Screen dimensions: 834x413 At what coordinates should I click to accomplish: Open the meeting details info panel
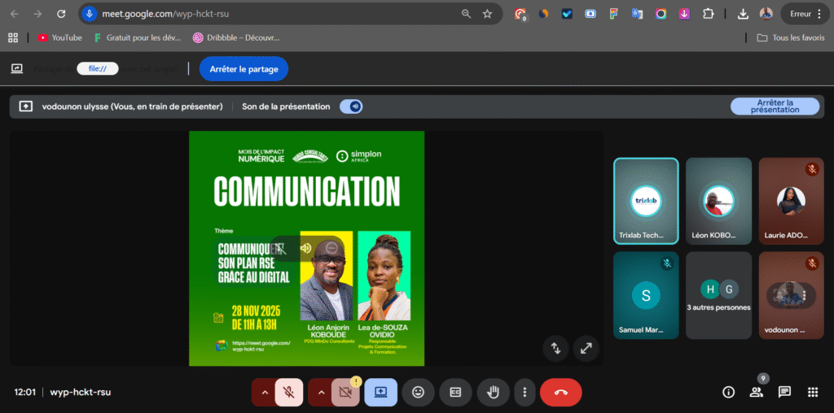tap(728, 392)
